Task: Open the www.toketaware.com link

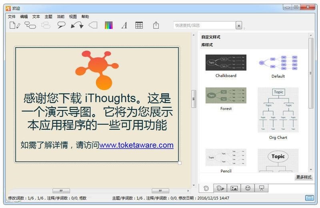Action: click(136, 145)
